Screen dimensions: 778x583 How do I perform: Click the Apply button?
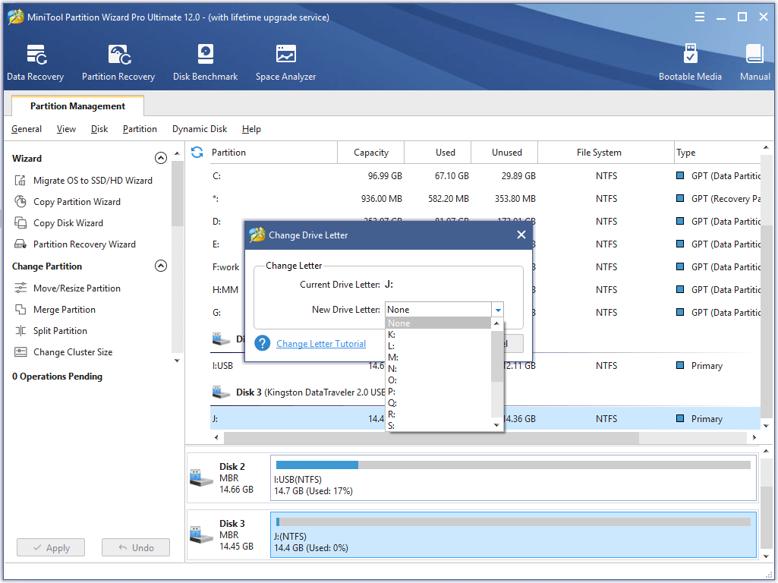[x=51, y=548]
